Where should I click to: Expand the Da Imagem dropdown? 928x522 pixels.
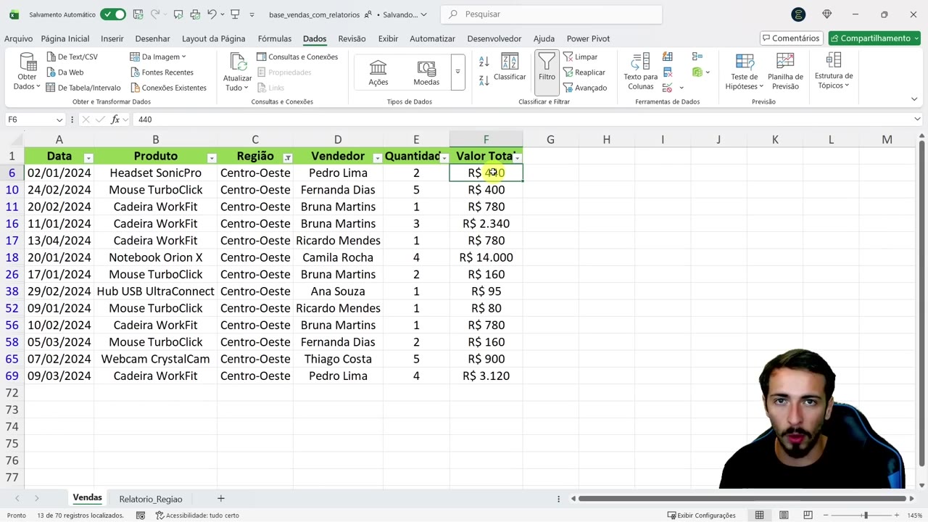click(158, 57)
